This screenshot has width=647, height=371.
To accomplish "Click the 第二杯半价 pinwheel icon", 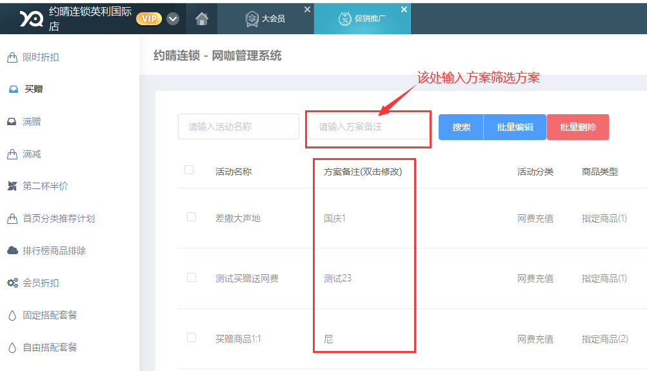I will click(x=12, y=186).
